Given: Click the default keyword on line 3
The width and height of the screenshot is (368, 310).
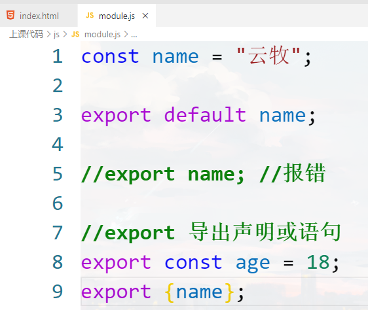Looking at the screenshot, I should coord(205,114).
